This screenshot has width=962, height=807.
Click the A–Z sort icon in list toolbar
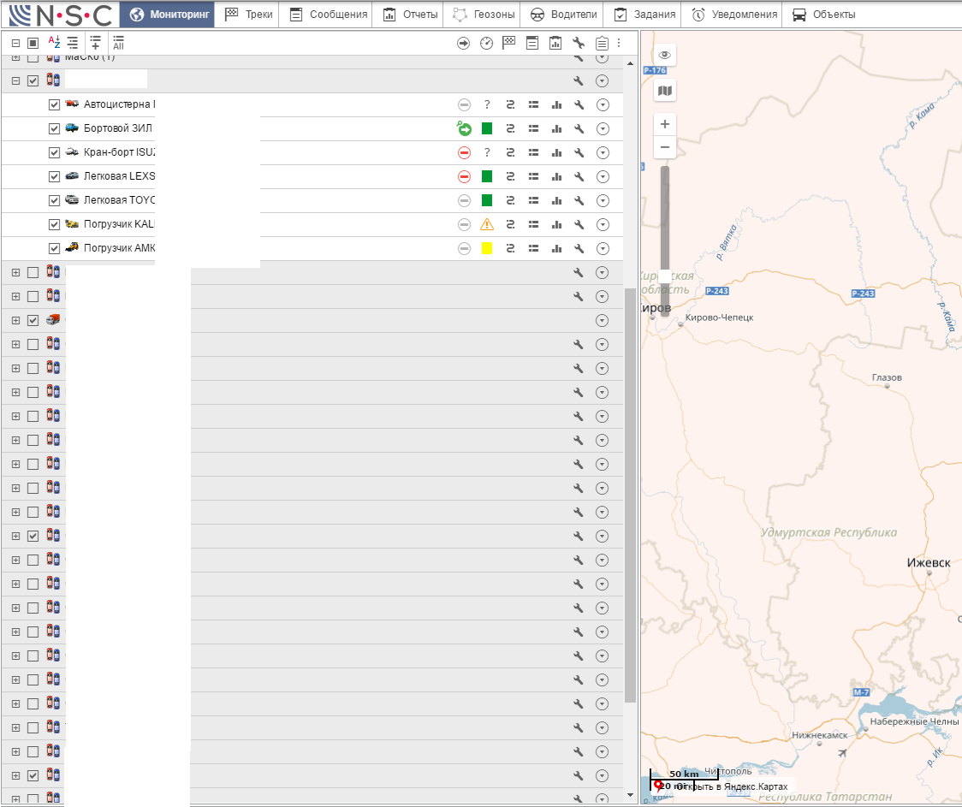pos(54,43)
